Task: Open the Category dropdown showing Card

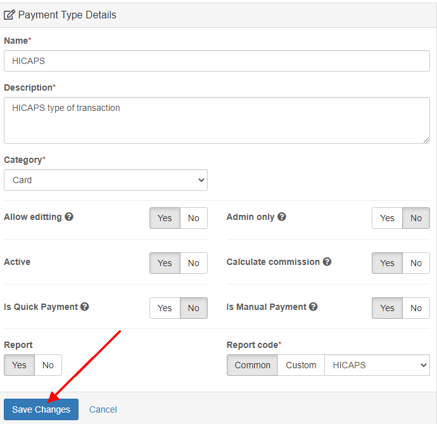Action: coord(106,180)
